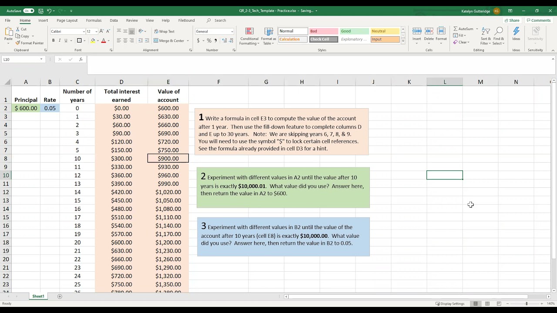Image resolution: width=557 pixels, height=313 pixels.
Task: Open the Conditional Formatting dropdown
Action: tap(249, 36)
